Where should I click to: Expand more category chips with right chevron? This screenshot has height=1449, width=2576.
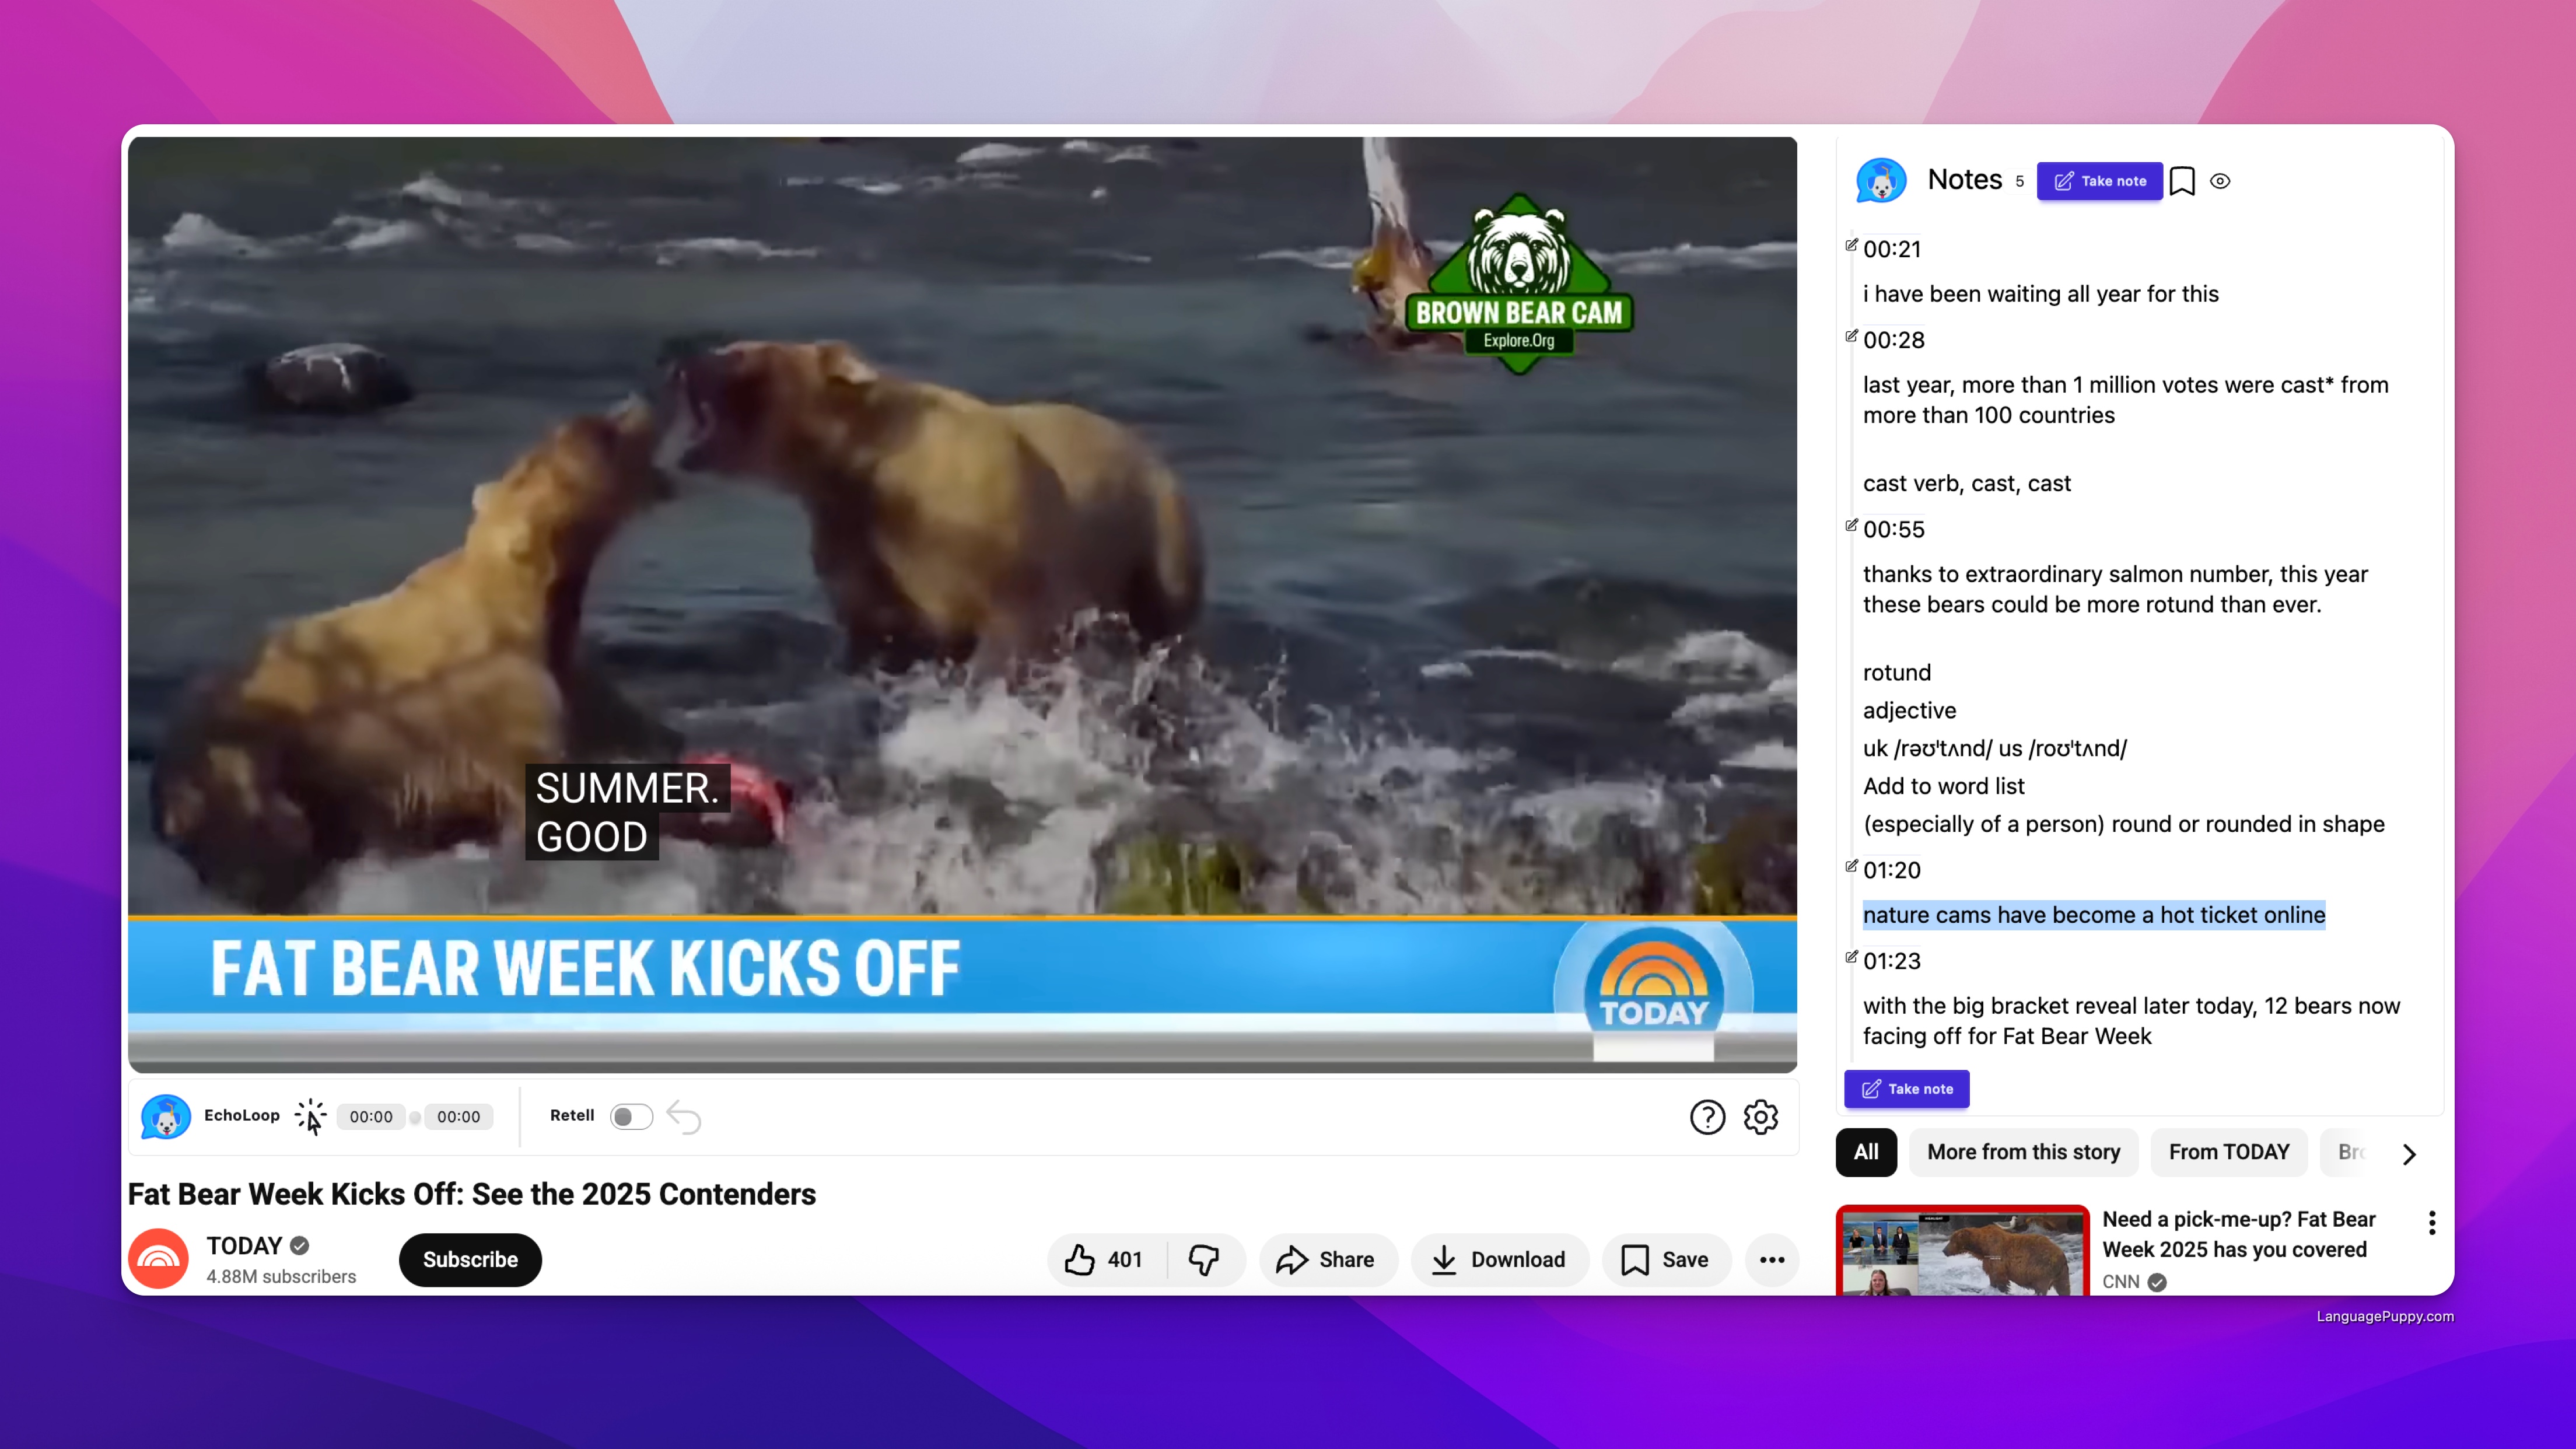[2409, 1153]
